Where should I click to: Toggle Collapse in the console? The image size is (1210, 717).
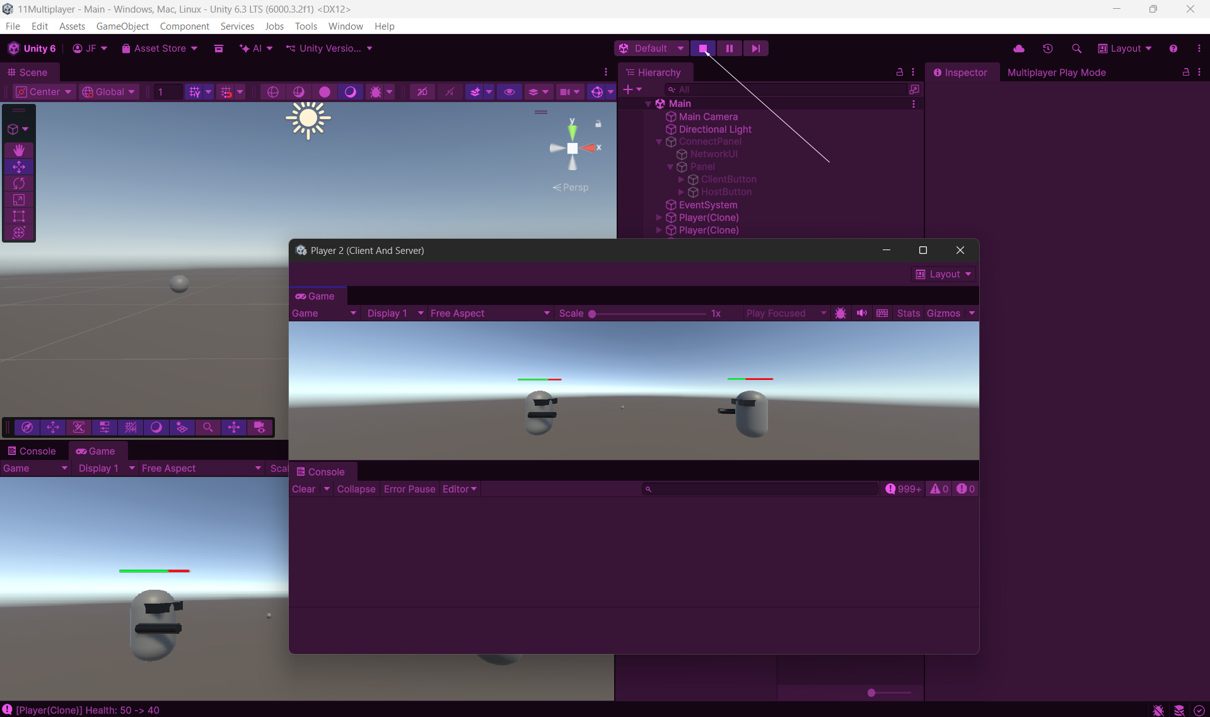coord(356,489)
